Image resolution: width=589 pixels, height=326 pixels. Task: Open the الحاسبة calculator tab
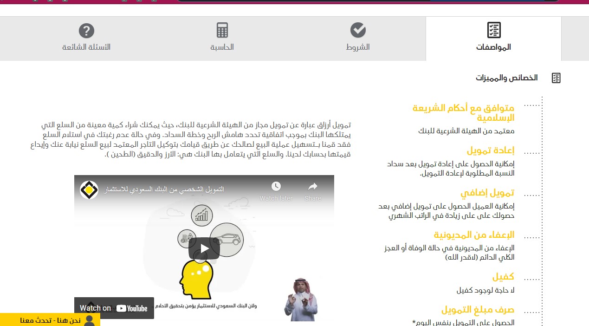[x=222, y=39]
